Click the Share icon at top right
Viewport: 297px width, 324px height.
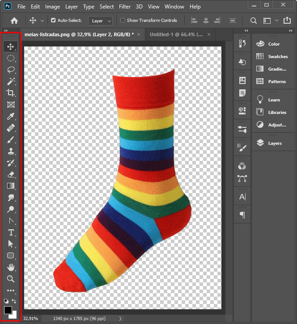(287, 20)
